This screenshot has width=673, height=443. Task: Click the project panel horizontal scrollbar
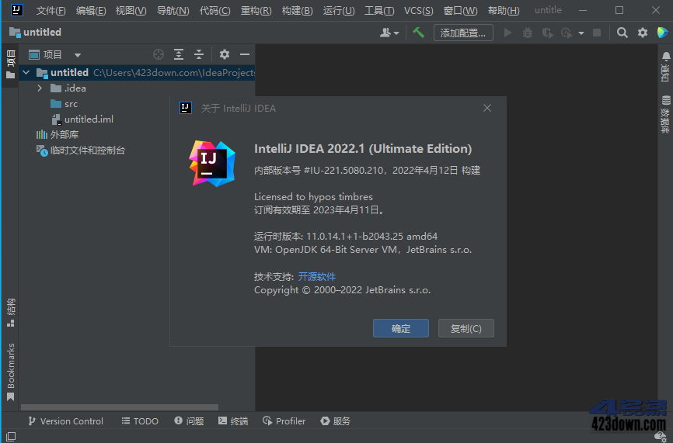120,407
